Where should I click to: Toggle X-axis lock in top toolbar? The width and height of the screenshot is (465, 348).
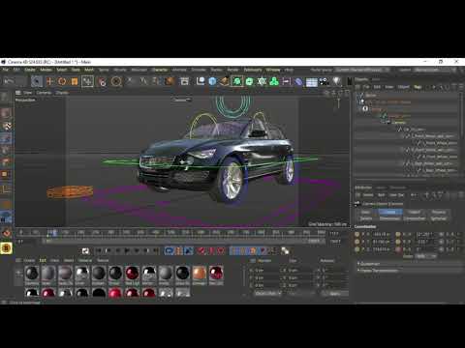click(130, 81)
